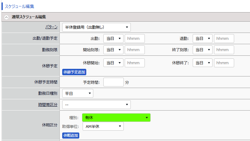250x141 pixels.
Task: Click the 開始刻限 hhmm time field
Action: coord(134,50)
